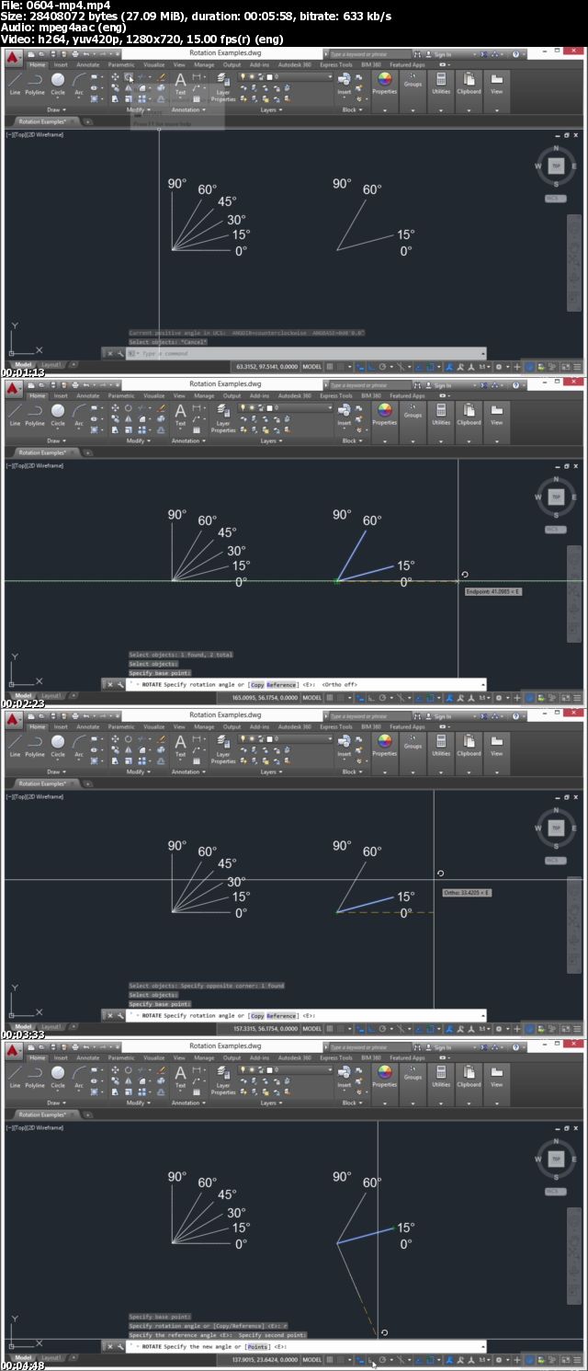Screen dimensions: 588x1371
Task: Switch to the Express Tools tab in the 00:04:48 frame
Action: (336, 1058)
